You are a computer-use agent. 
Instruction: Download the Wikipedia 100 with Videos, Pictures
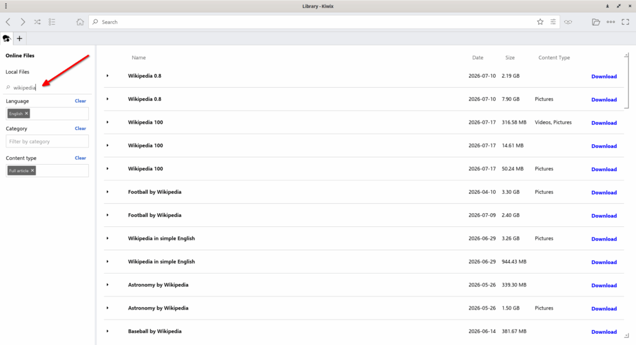(x=604, y=122)
